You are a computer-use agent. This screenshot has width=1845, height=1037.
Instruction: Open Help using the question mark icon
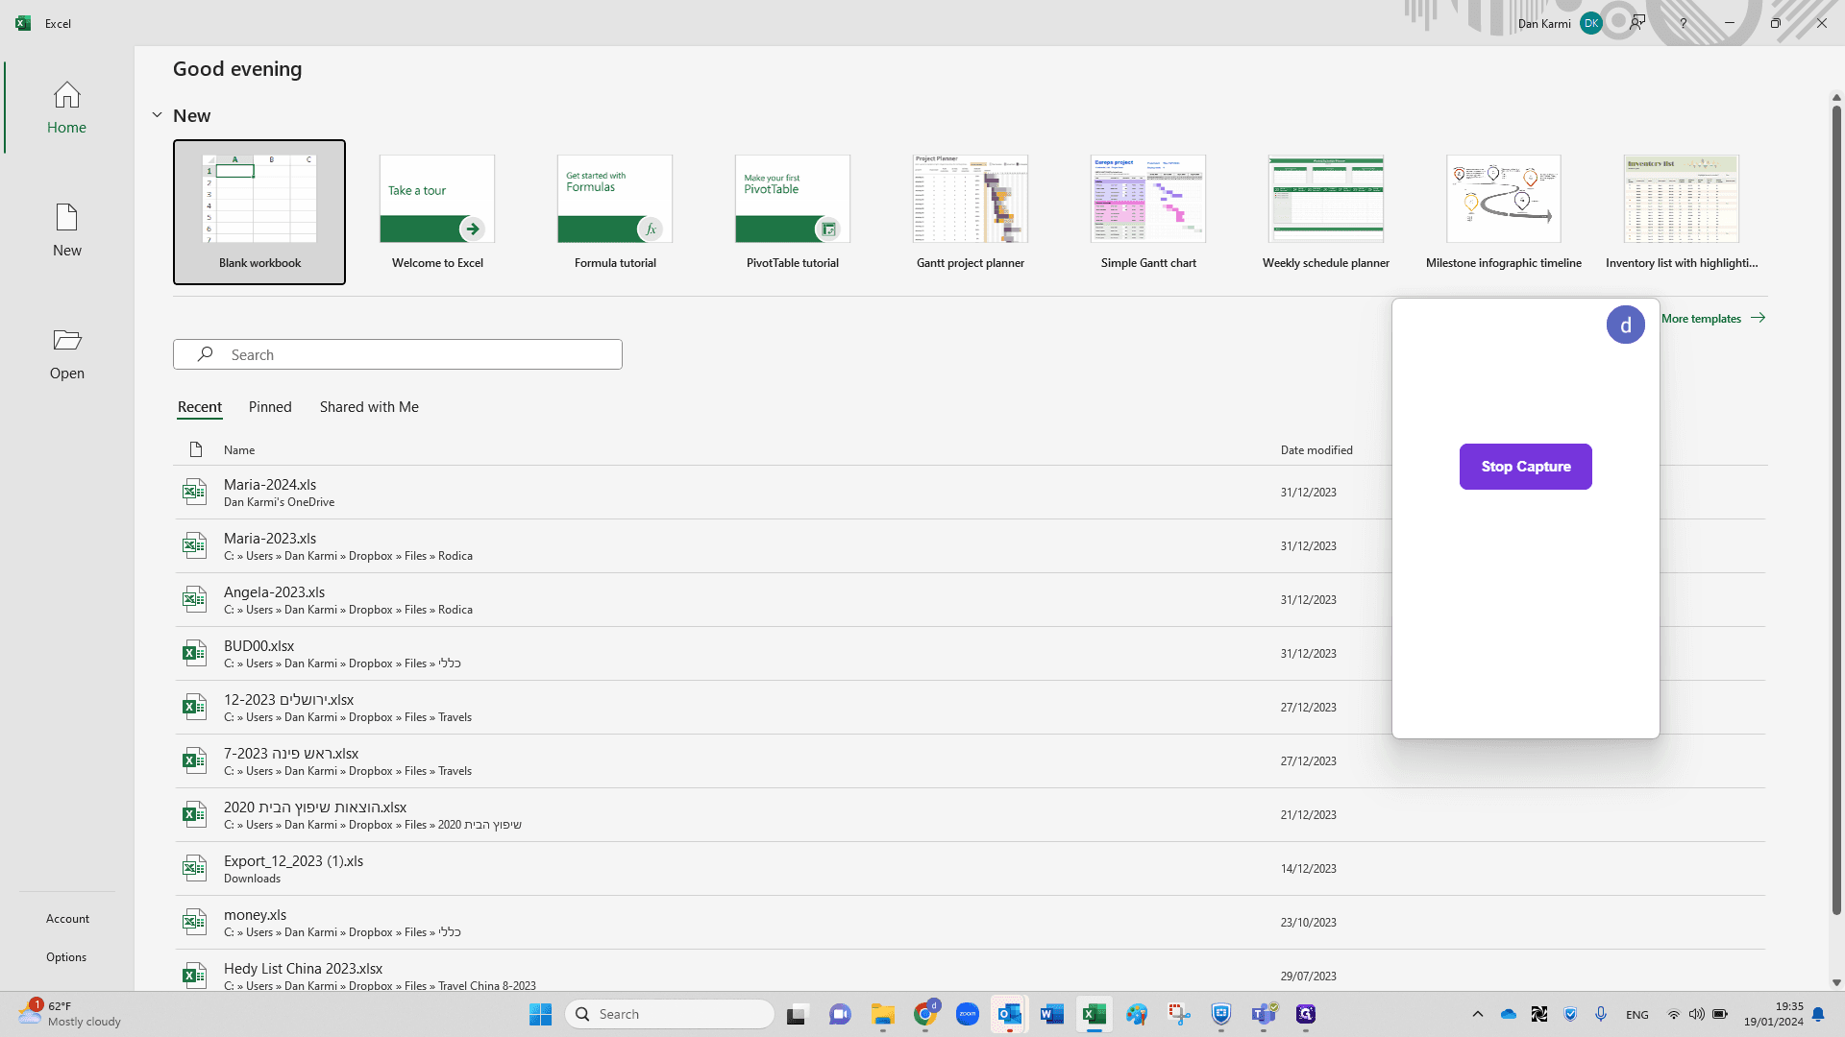(x=1683, y=23)
